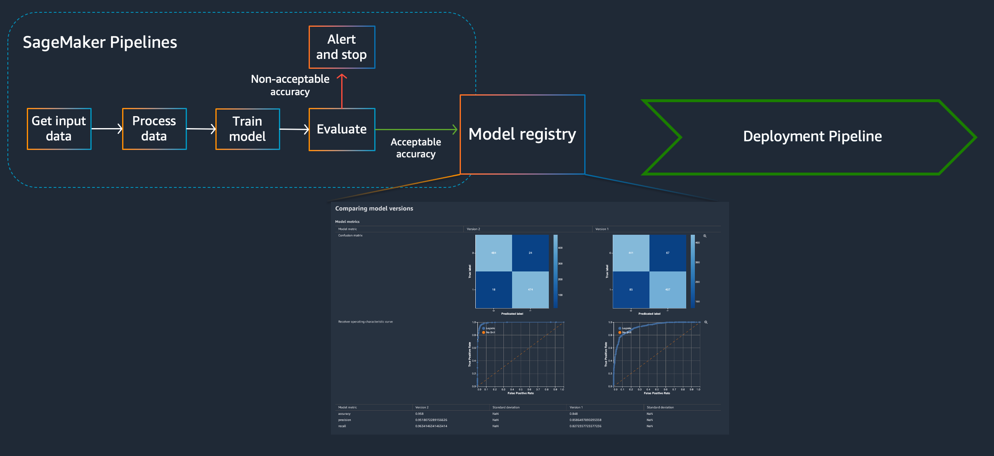Screen dimensions: 994x456
Task: Click the Comparing model versions heading
Action: click(x=374, y=208)
